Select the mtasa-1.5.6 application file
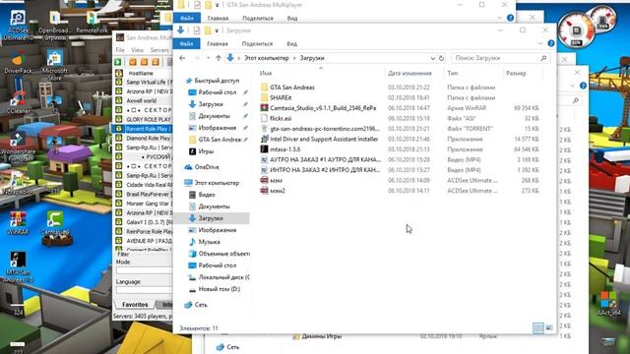Image resolution: width=630 pixels, height=354 pixels. click(285, 149)
